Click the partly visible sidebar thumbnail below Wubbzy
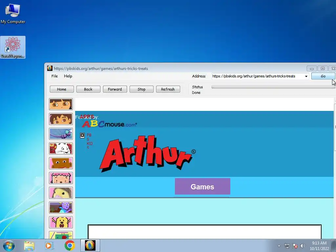The height and width of the screenshot is (252, 336). [x=61, y=235]
